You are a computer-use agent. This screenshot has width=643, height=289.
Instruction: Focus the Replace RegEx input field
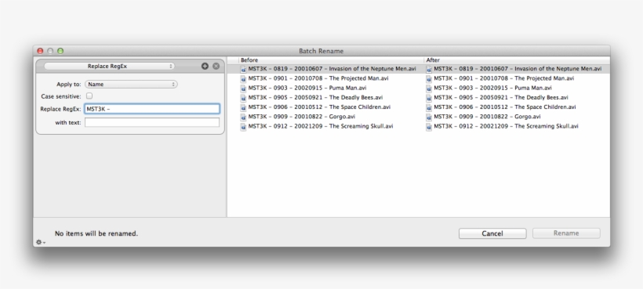point(152,109)
